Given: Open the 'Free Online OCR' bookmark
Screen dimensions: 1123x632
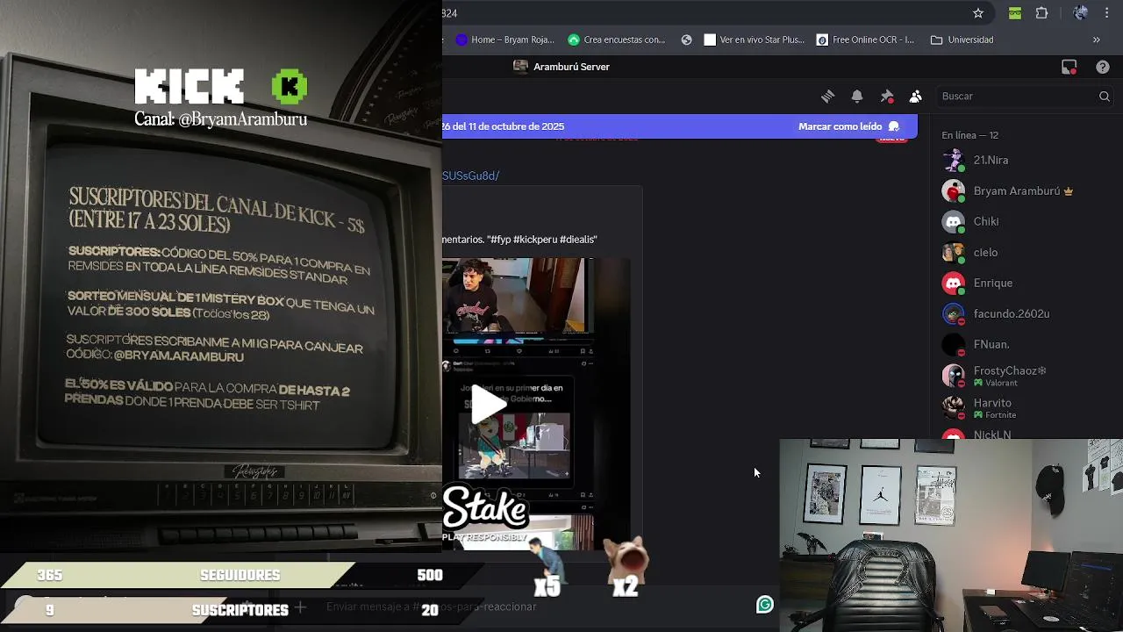Looking at the screenshot, I should pos(865,39).
